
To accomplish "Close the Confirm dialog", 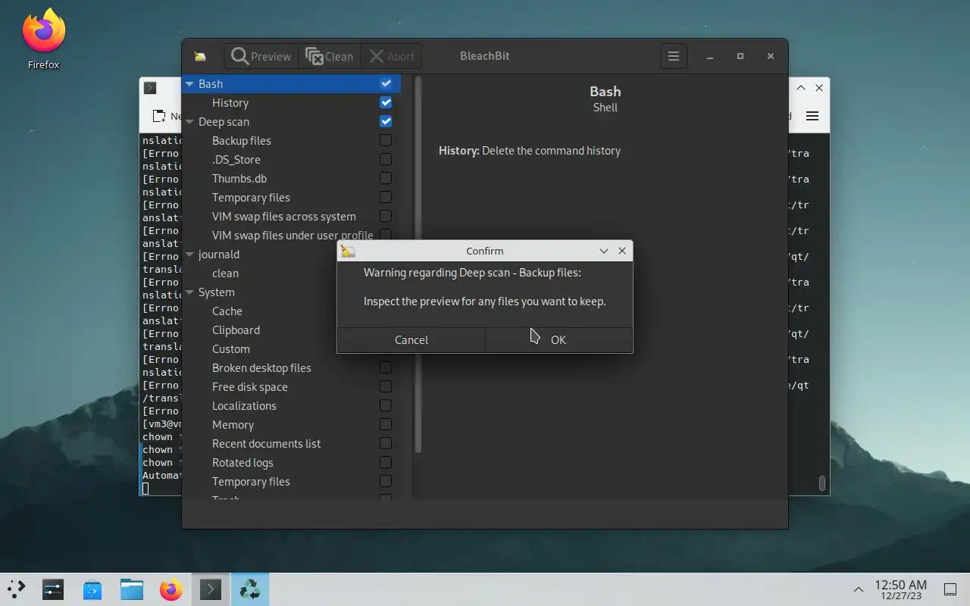I will click(622, 251).
